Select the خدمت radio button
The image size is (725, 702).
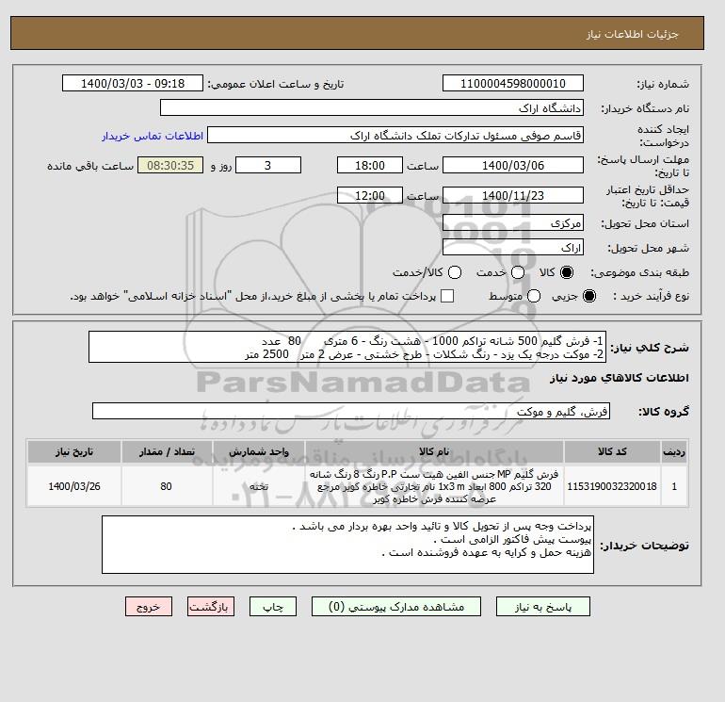click(518, 272)
